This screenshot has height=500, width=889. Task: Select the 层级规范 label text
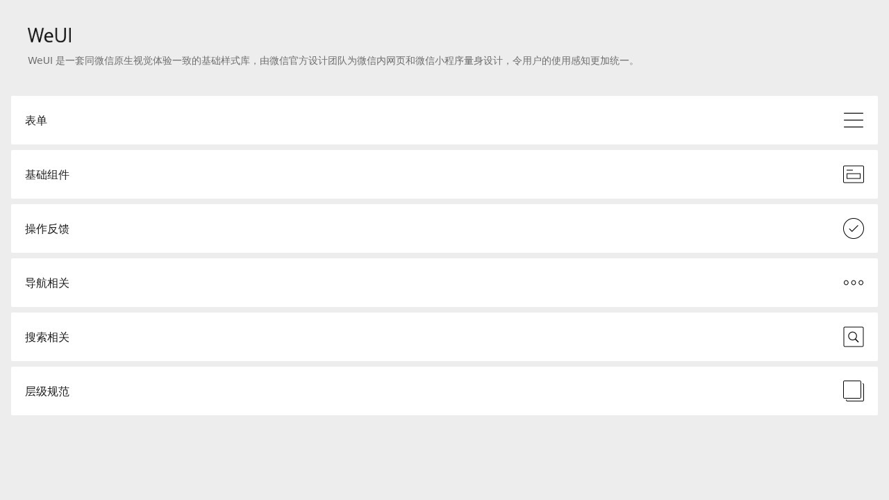pyautogui.click(x=47, y=391)
